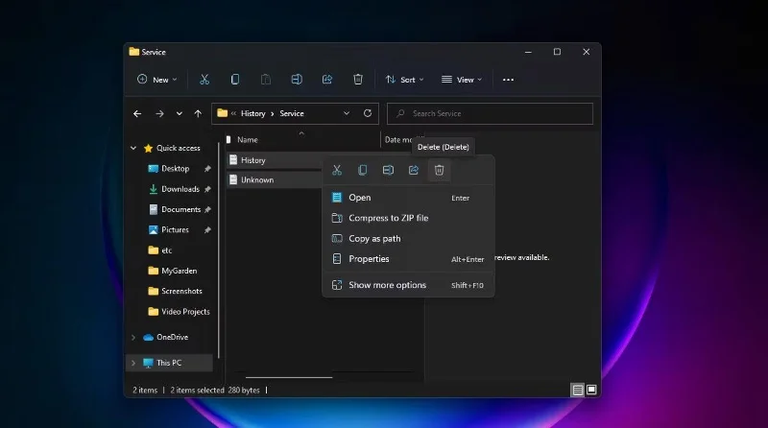Click the horizontal scrollbar of file list
Image resolution: width=768 pixels, height=428 pixels.
289,377
